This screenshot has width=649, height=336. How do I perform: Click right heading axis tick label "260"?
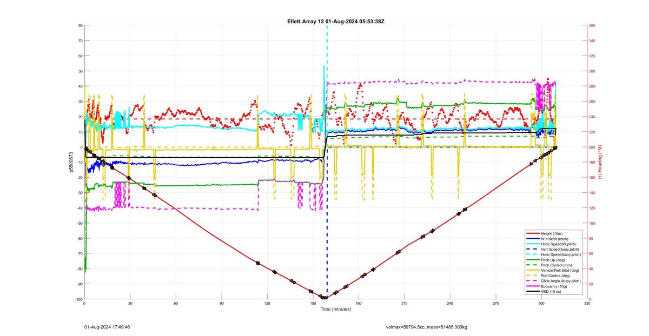[x=592, y=102]
